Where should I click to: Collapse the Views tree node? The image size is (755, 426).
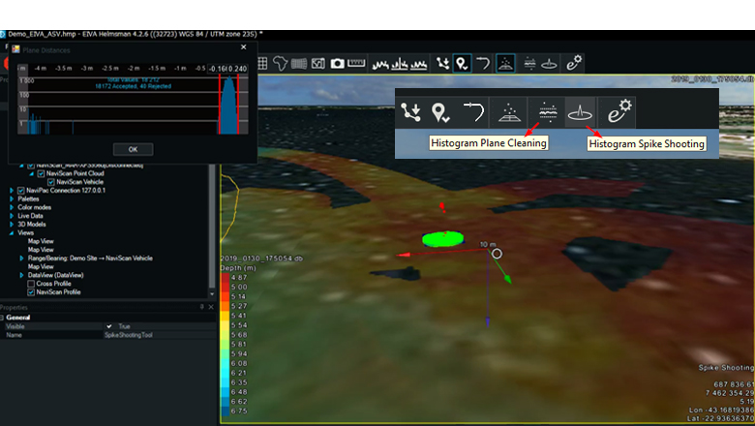pyautogui.click(x=12, y=232)
